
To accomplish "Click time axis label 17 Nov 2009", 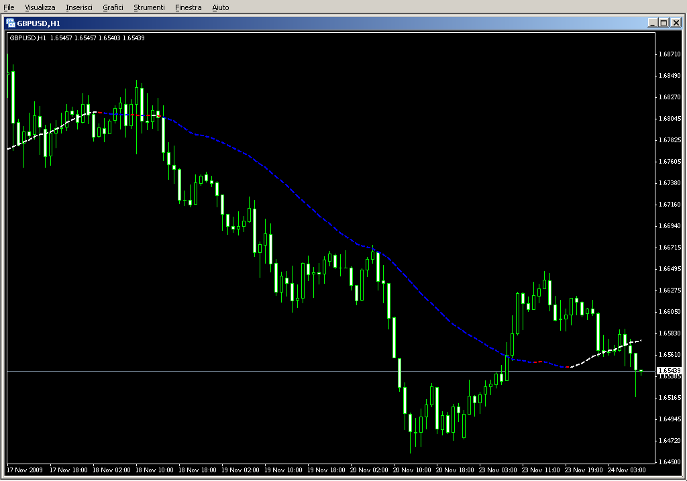I will 25,470.
